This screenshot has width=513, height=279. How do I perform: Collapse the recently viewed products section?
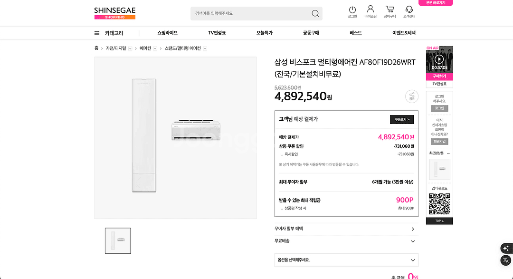point(448,153)
